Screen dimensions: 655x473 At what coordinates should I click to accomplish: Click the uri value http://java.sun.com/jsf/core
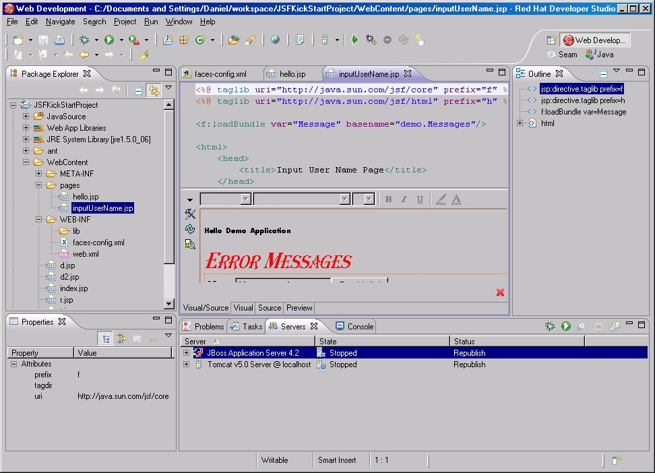tap(123, 396)
